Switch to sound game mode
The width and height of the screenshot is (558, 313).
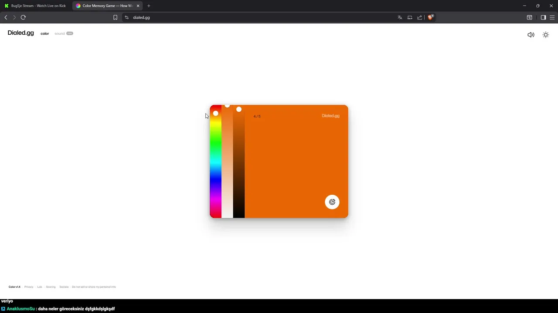59,33
